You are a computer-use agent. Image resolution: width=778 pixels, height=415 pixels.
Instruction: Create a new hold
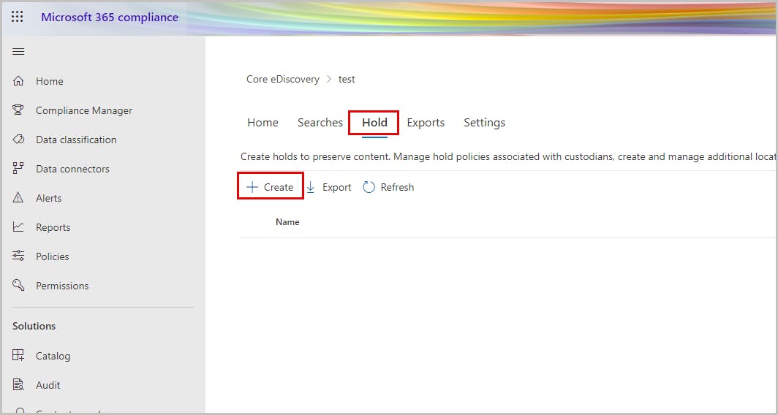point(271,187)
